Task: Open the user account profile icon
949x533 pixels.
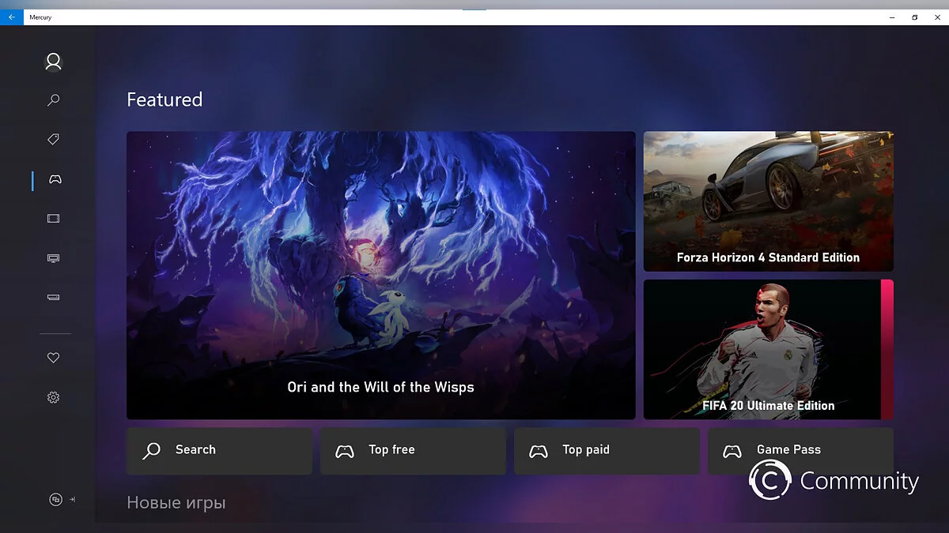Action: click(x=53, y=62)
